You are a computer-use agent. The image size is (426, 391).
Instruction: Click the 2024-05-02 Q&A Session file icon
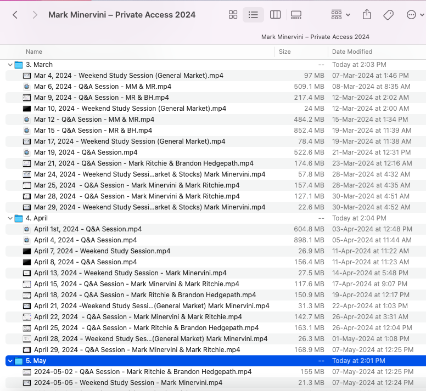(26, 372)
